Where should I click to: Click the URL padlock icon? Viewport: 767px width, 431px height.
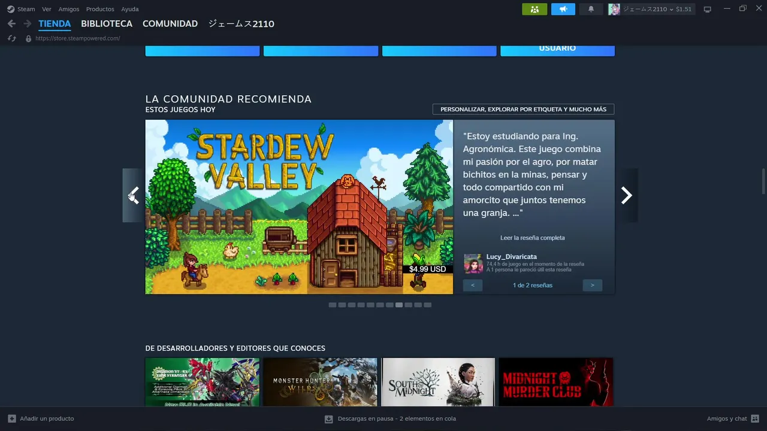(28, 38)
